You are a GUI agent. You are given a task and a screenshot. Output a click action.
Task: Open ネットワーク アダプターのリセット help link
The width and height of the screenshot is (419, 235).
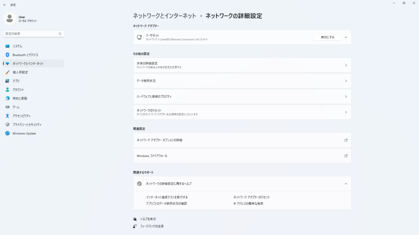point(251,197)
